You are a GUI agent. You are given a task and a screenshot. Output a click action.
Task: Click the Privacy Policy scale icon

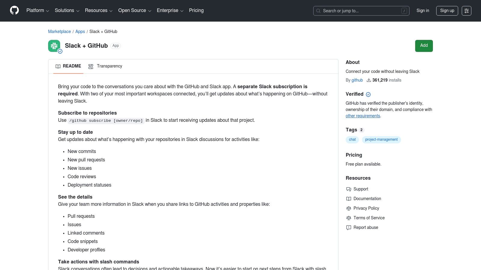click(x=349, y=208)
